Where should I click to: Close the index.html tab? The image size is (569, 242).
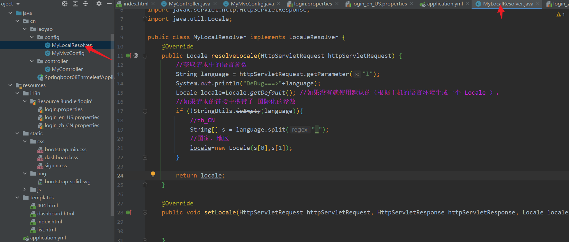click(x=153, y=4)
